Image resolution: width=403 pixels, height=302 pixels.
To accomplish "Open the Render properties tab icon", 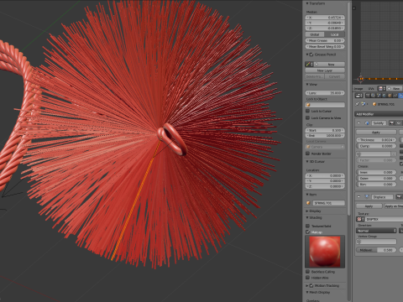I will click(369, 96).
